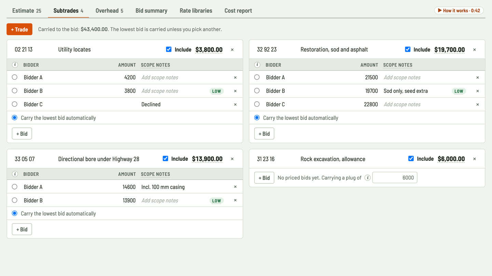The height and width of the screenshot is (276, 492).
Task: Add a bid to Restoration, sod and asphalt
Action: point(264,134)
